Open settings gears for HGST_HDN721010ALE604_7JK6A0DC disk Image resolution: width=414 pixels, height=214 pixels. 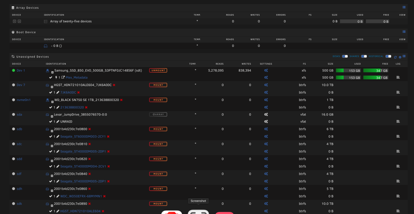point(266,85)
